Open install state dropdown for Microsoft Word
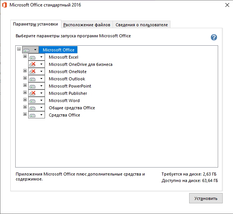 pyautogui.click(x=37, y=101)
